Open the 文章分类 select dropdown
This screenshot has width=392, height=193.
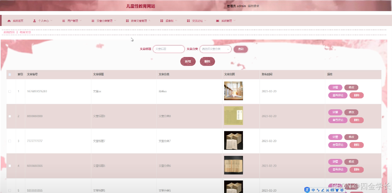point(215,49)
